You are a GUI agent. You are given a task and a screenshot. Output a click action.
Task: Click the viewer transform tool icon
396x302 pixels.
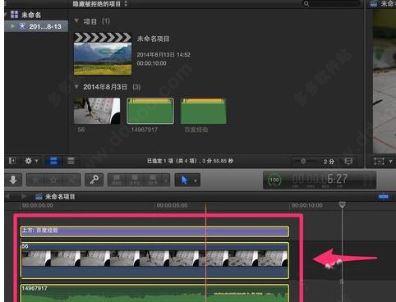pyautogui.click(x=379, y=162)
